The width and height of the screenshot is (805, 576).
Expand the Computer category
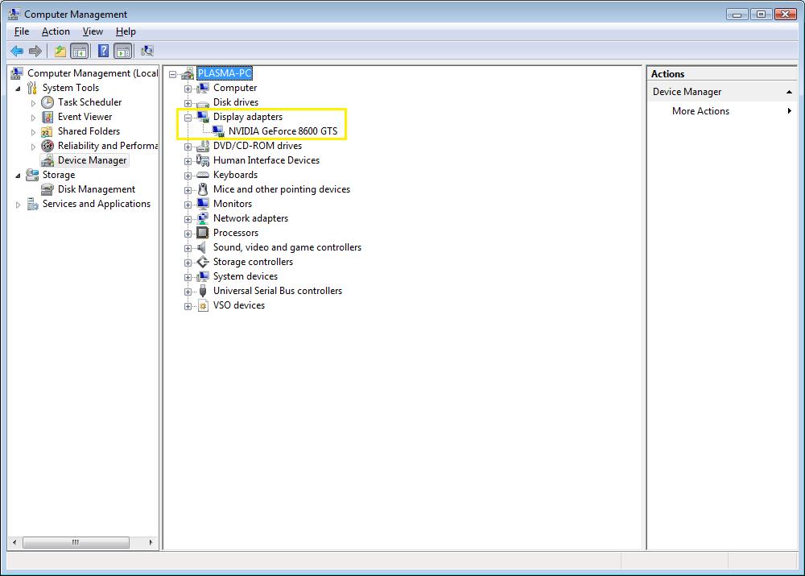tap(188, 89)
